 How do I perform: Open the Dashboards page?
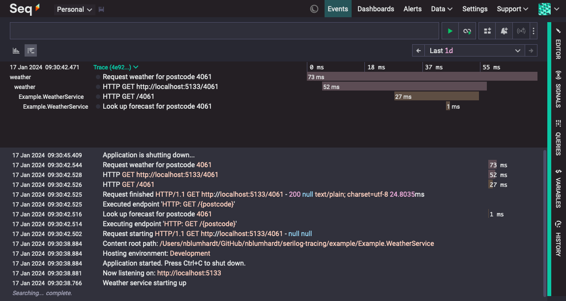[x=376, y=9]
